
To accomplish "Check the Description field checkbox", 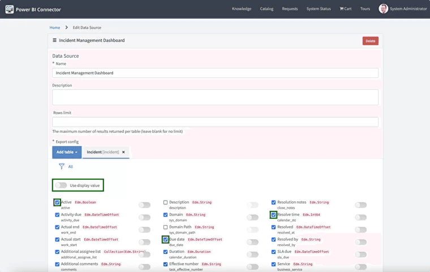I will coord(165,202).
